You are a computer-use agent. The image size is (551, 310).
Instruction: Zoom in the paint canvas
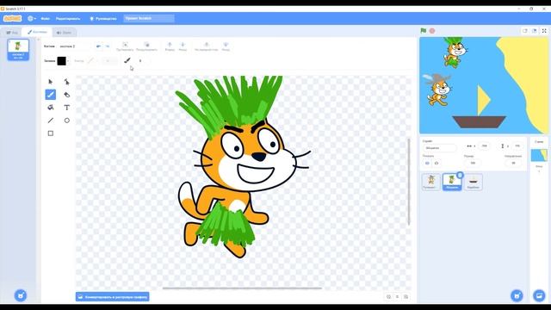click(406, 296)
